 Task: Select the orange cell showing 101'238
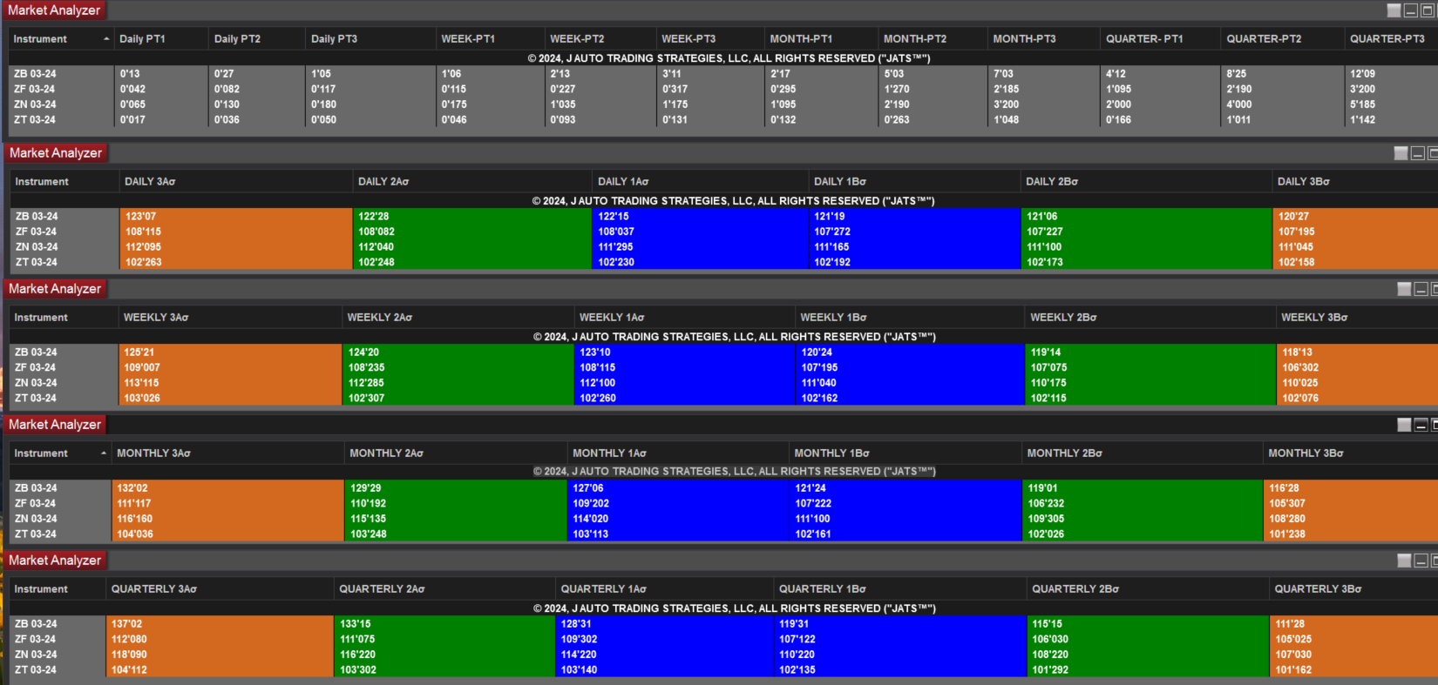point(1351,534)
